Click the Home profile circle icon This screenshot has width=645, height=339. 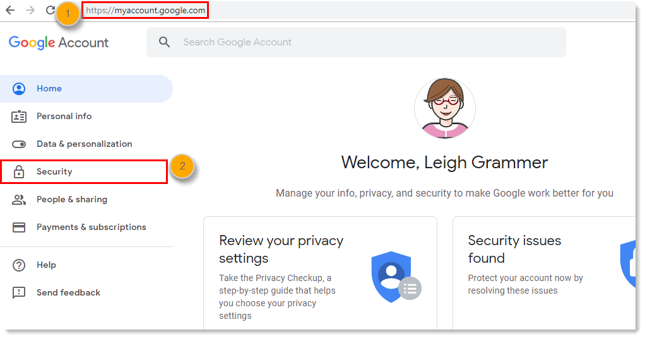(19, 88)
